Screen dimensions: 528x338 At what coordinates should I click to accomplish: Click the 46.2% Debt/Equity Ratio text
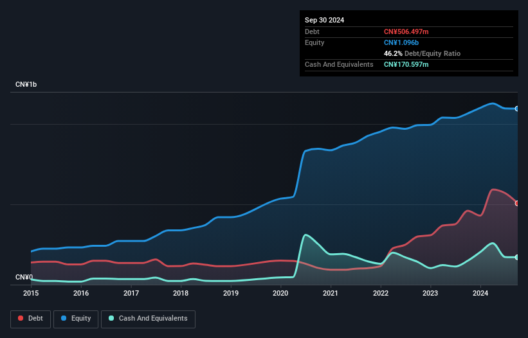point(422,53)
